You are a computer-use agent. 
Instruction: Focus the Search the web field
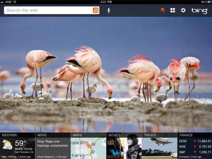coord(48,10)
